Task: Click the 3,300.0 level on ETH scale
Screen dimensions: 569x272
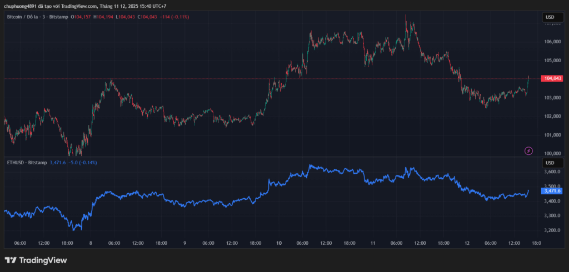Action: click(x=552, y=216)
